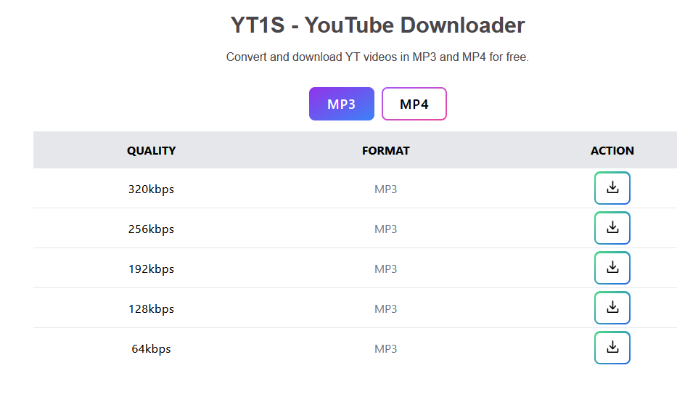The height and width of the screenshot is (413, 677).
Task: Click the MP3 format cell in 192kbps row
Action: pyautogui.click(x=385, y=269)
